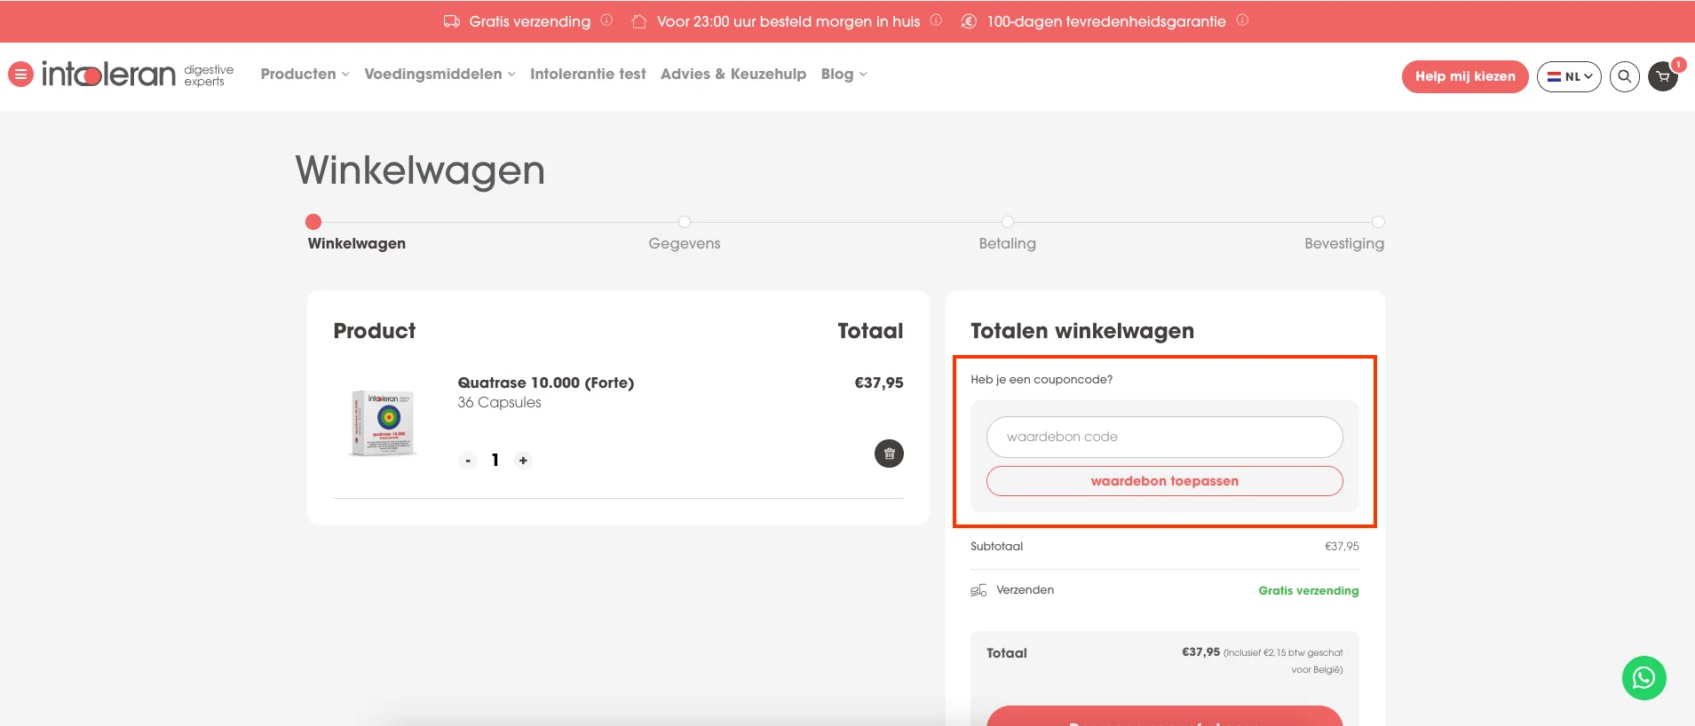Image resolution: width=1695 pixels, height=726 pixels.
Task: Open Intolerantie test page
Action: [588, 75]
